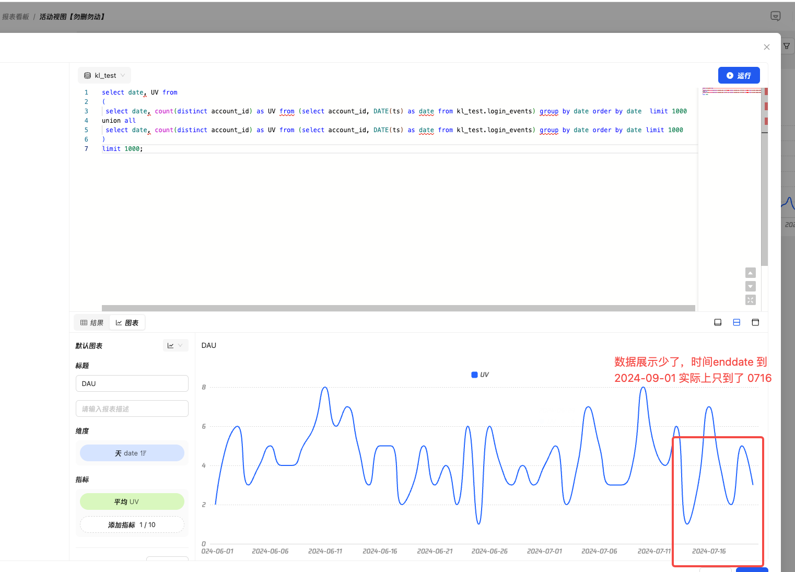Image resolution: width=795 pixels, height=572 pixels.
Task: Click the editor scroll-down arrow button
Action: click(x=751, y=286)
